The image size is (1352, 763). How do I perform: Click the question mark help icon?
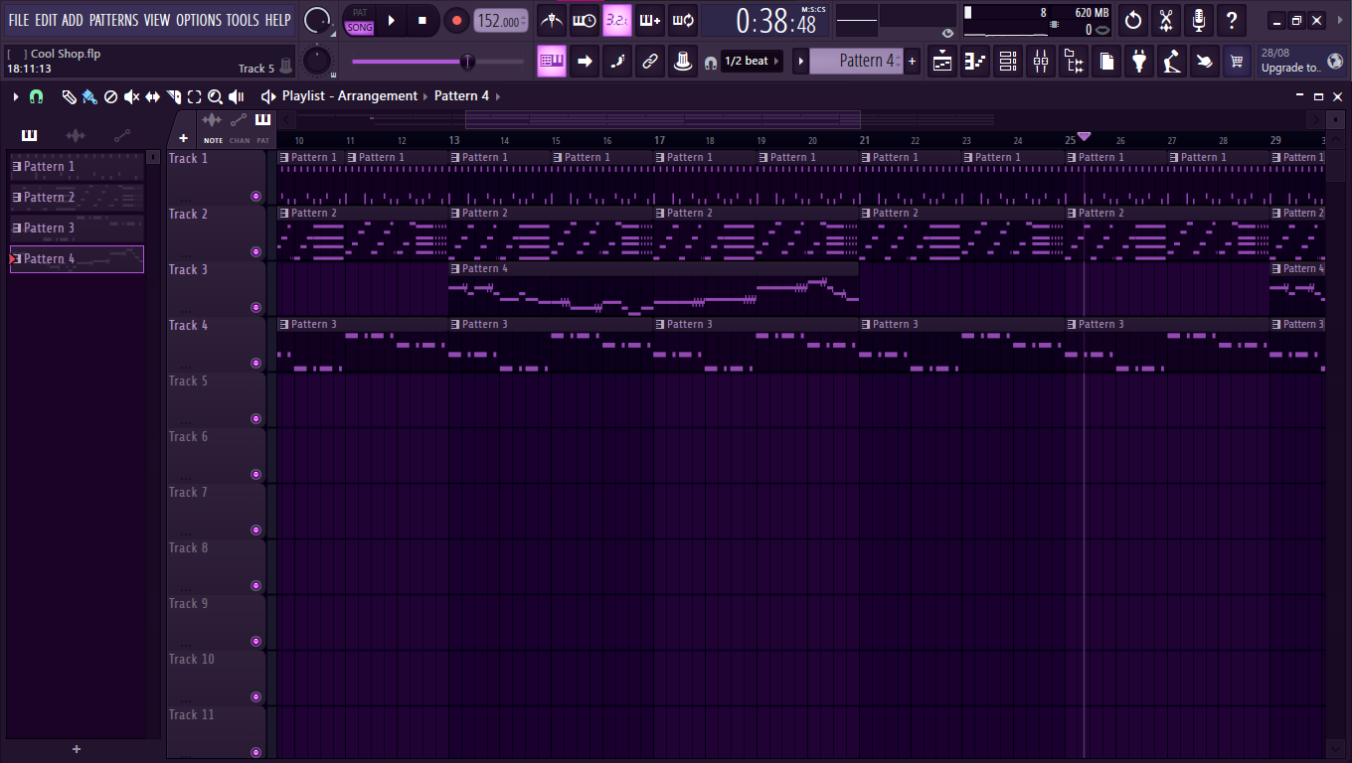point(1232,20)
